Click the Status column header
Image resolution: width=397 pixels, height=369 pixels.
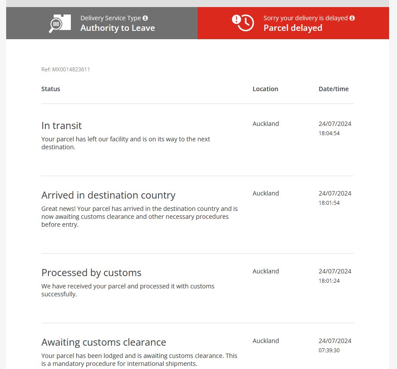coord(51,89)
